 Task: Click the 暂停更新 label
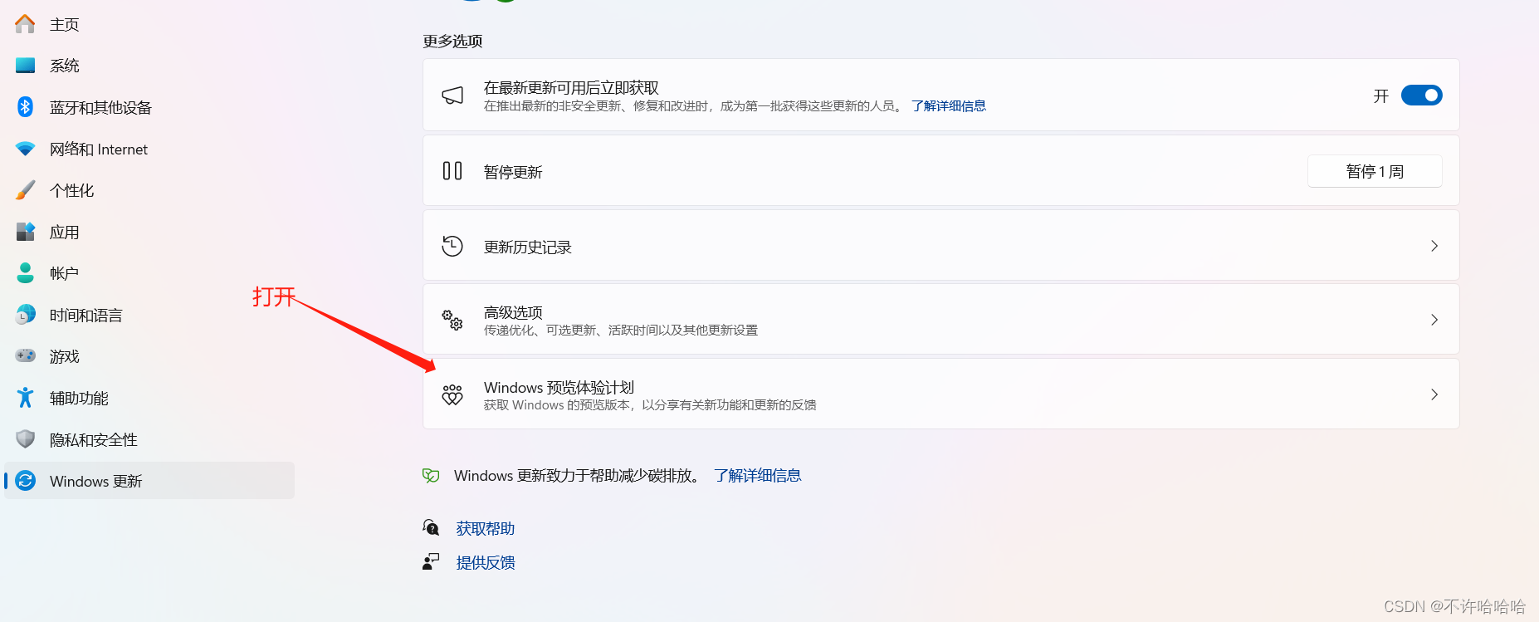[513, 172]
